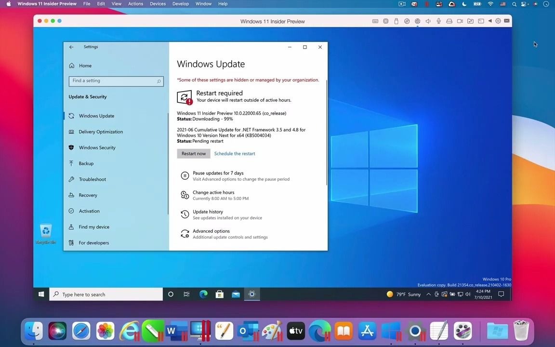
Task: Click the Windows Security shield icon in sidebar
Action: [72, 147]
